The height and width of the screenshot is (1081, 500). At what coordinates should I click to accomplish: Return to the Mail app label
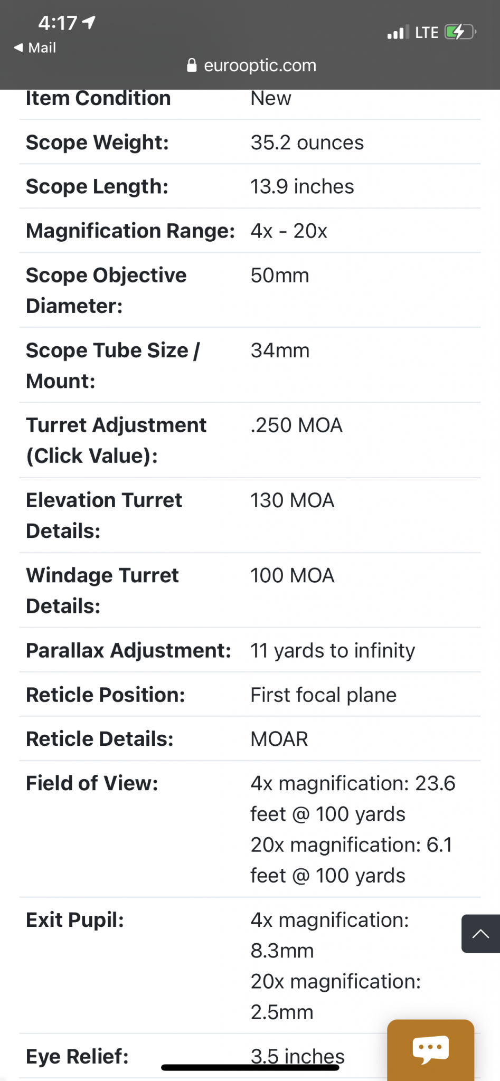[x=42, y=48]
